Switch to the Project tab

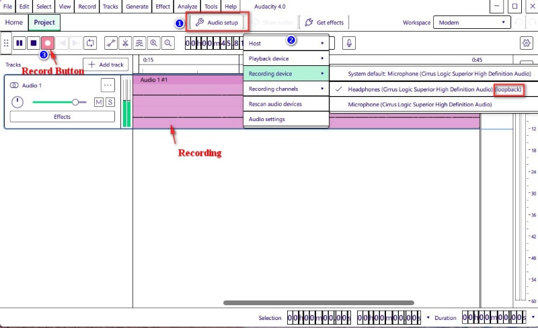(44, 23)
